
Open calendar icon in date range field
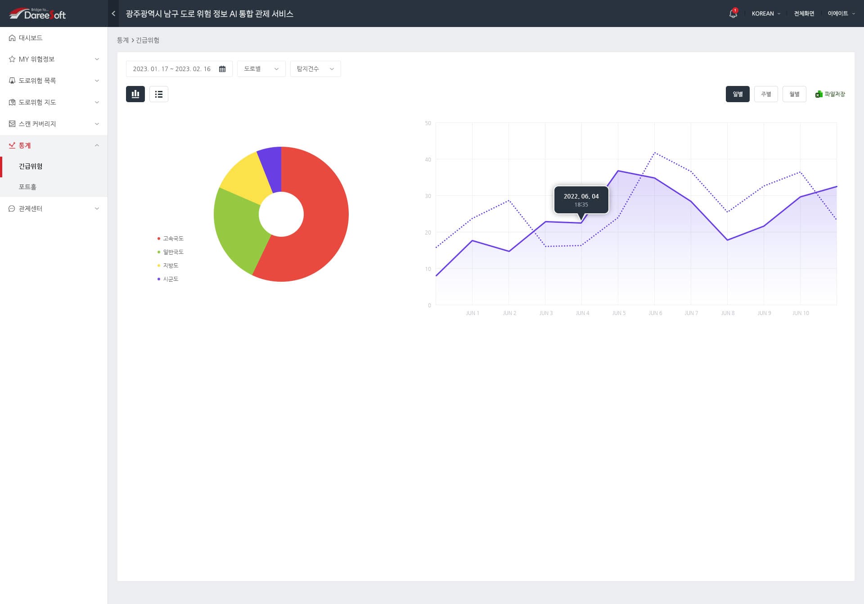[x=222, y=69]
